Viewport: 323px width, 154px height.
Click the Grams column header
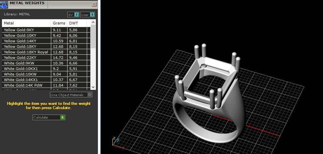(x=59, y=23)
